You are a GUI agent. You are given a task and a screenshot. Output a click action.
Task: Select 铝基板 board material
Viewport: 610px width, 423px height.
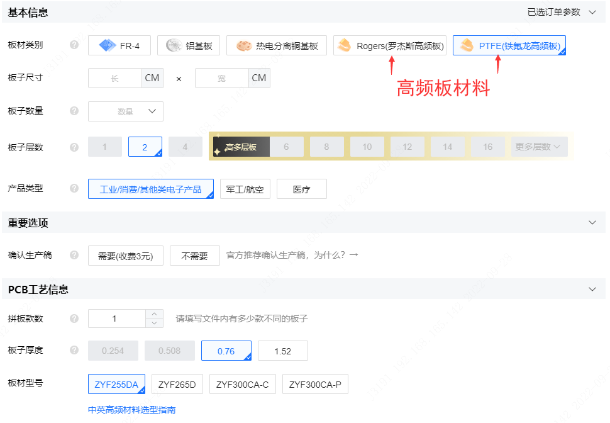coord(189,45)
